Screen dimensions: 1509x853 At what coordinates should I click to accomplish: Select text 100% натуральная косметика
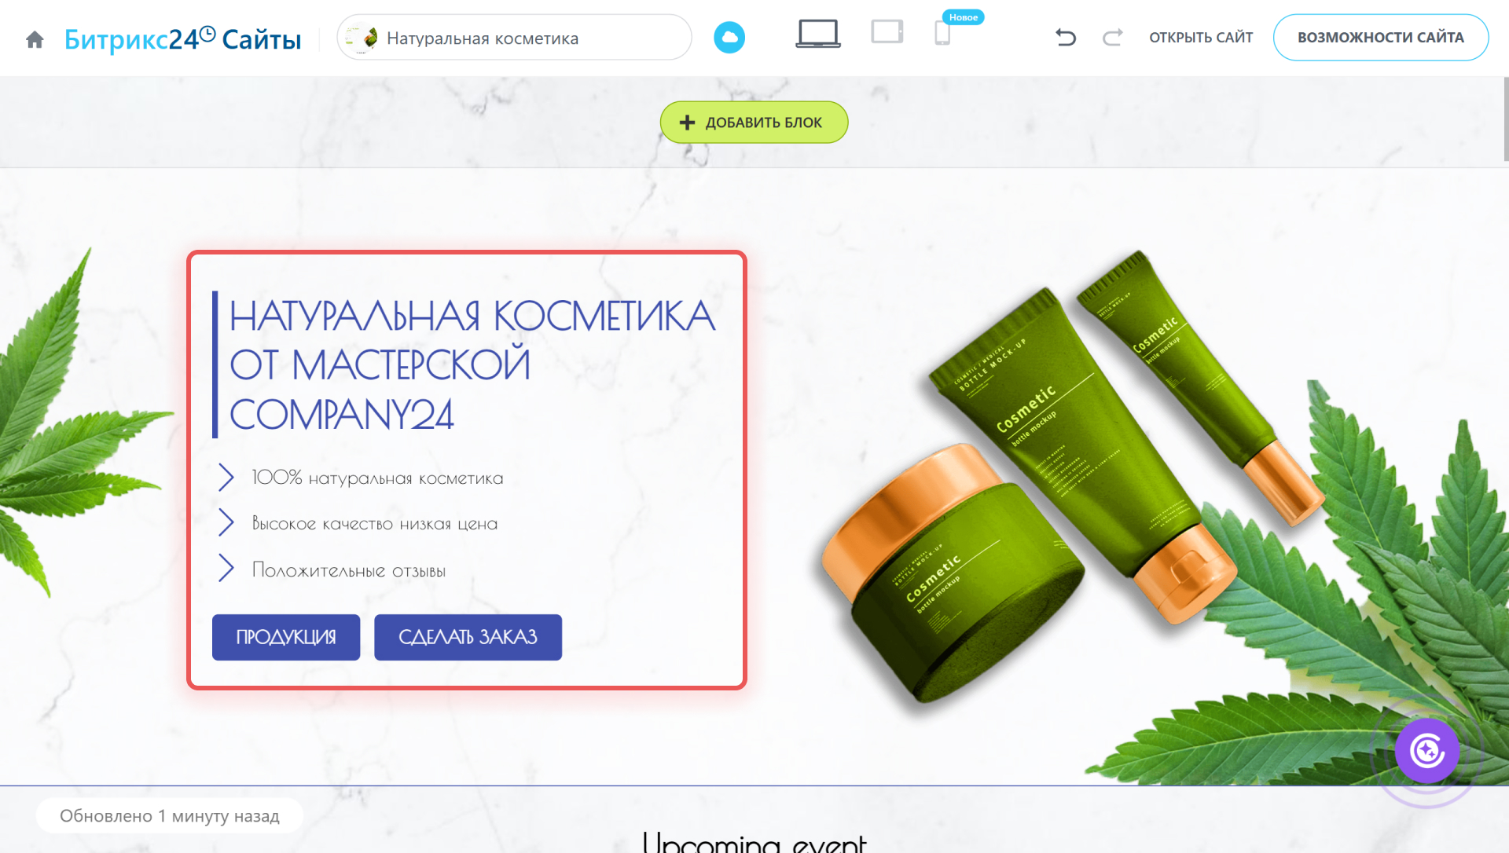pyautogui.click(x=377, y=478)
